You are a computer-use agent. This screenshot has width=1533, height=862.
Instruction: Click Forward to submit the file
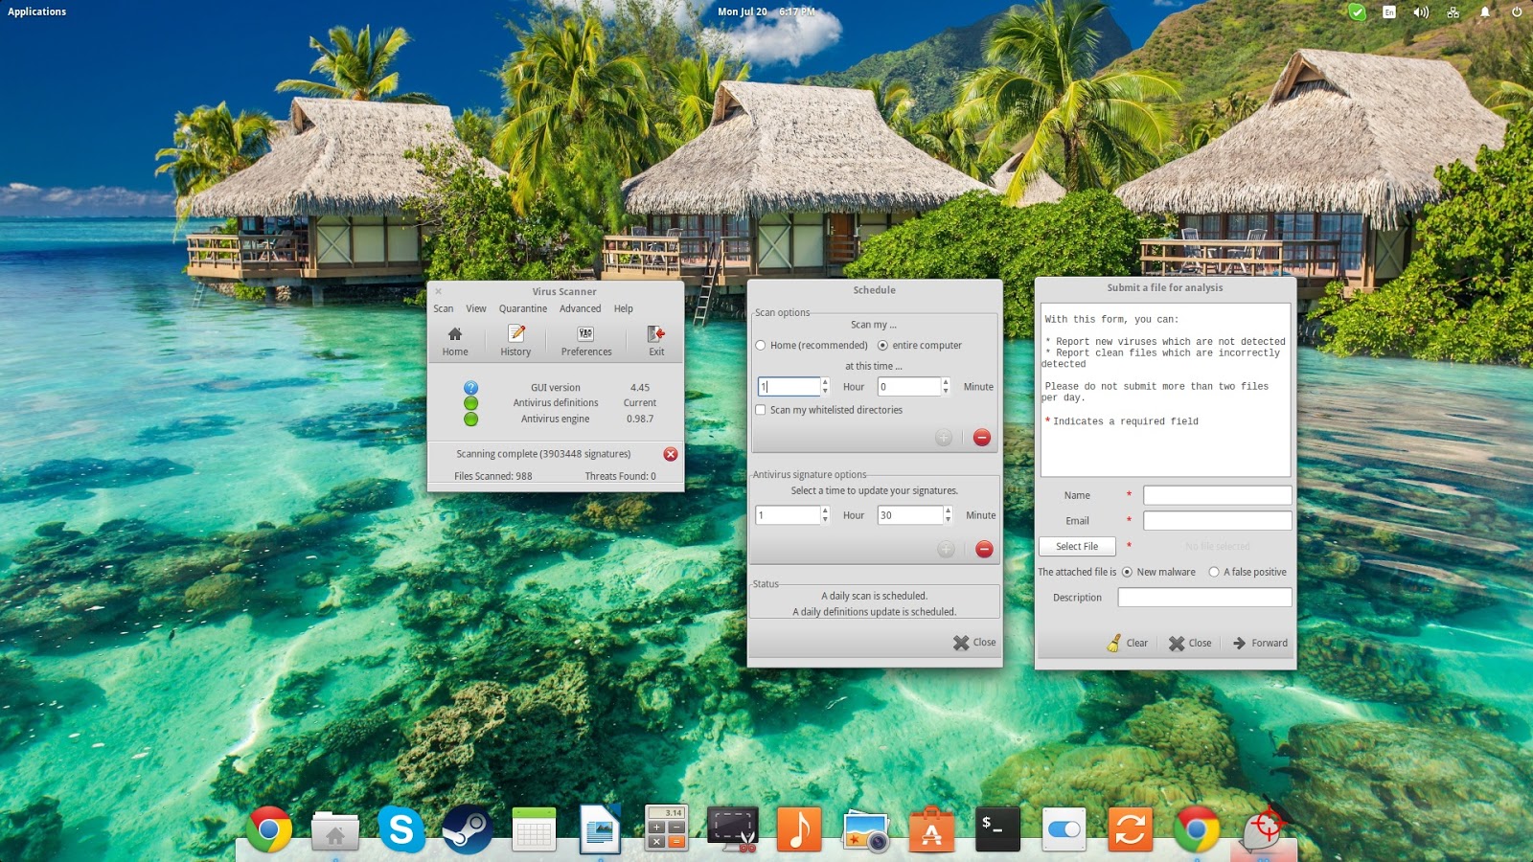tap(1260, 643)
